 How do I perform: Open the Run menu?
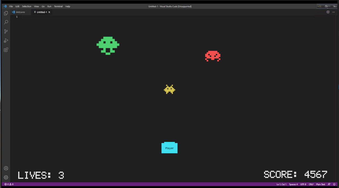[x=49, y=6]
